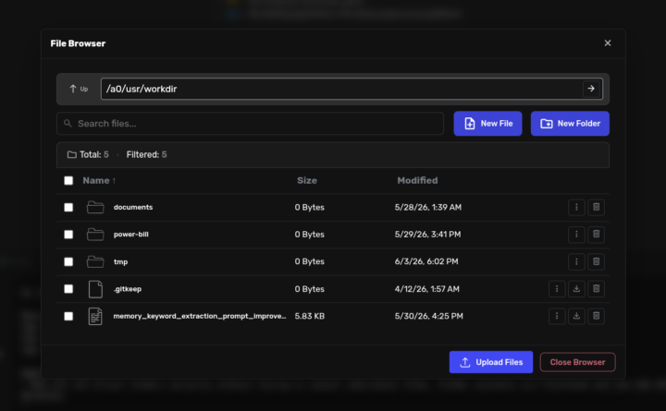This screenshot has height=411, width=666.
Task: Check the .gitkeep file checkbox
Action: click(68, 289)
